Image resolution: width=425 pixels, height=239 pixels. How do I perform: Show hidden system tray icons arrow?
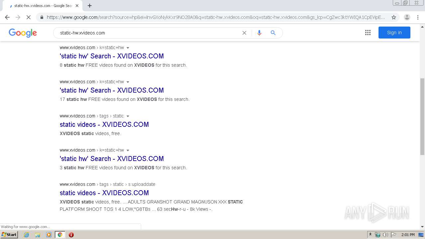point(370,234)
